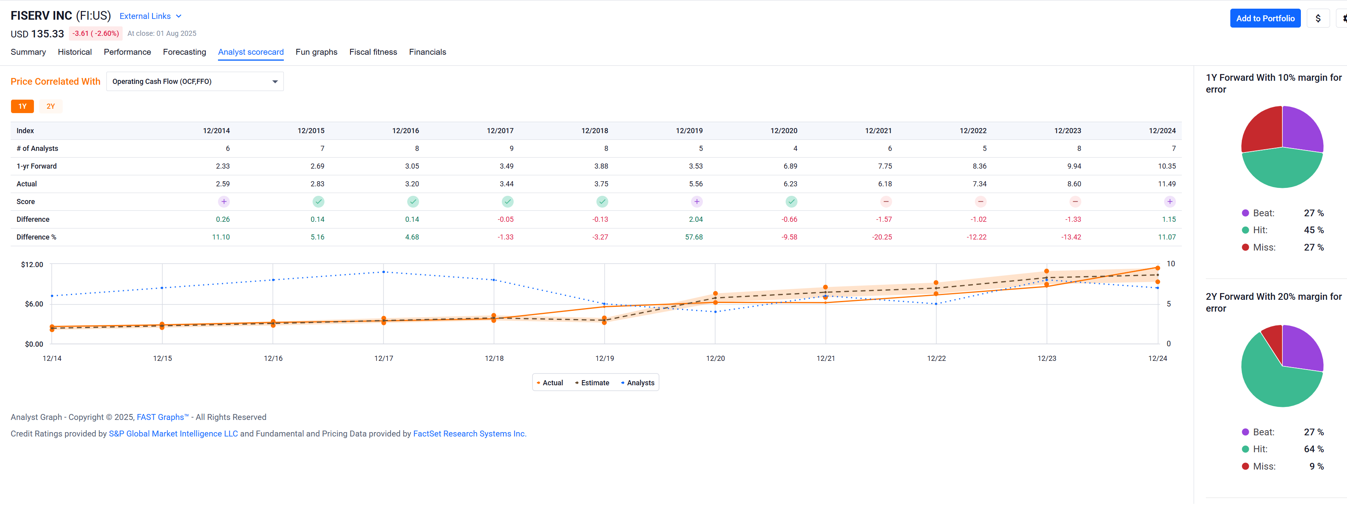The width and height of the screenshot is (1347, 507).
Task: Click the 12/2015 hit checkmark score icon
Action: (x=319, y=202)
